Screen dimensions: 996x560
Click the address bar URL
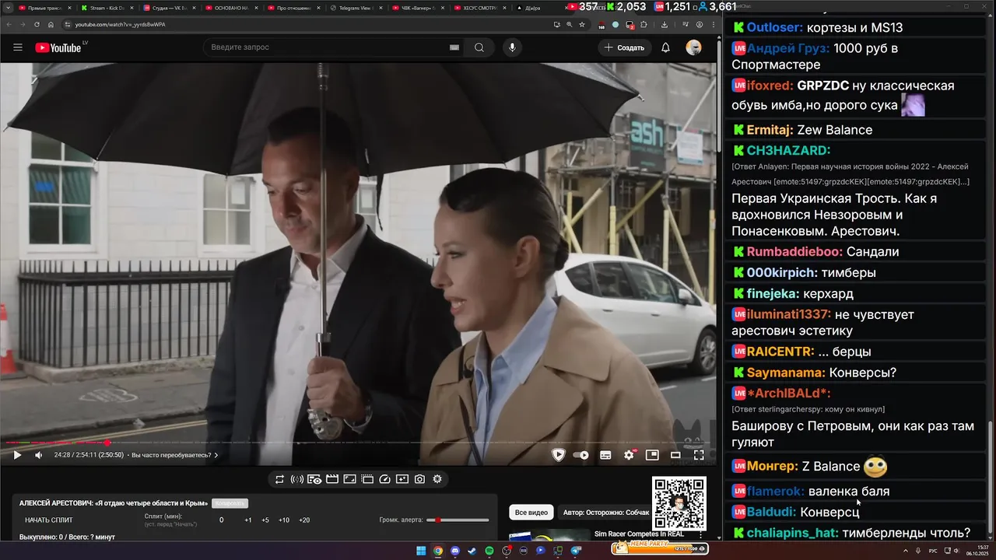(x=120, y=24)
